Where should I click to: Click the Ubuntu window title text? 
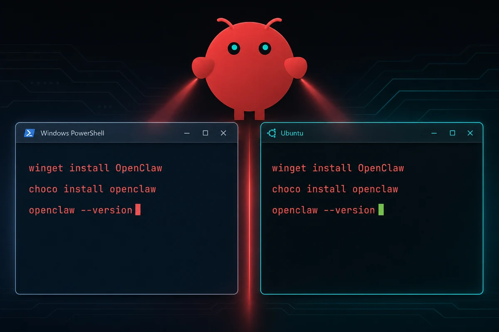(x=292, y=133)
